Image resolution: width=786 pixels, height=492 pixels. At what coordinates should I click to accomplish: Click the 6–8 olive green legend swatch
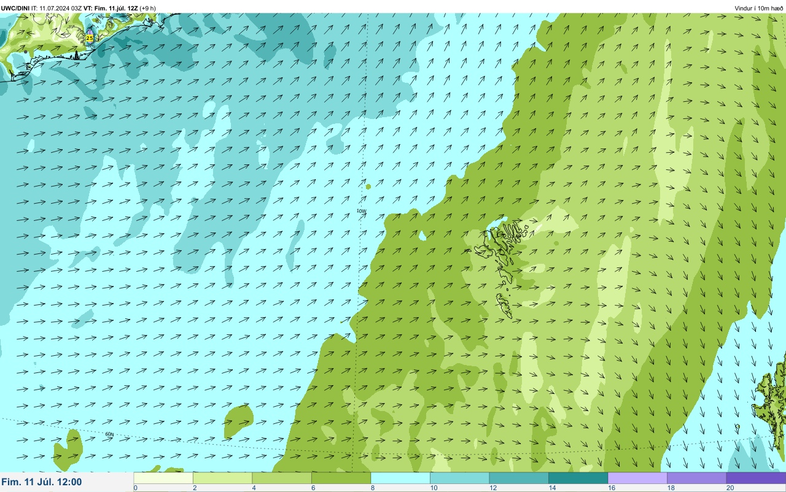point(341,478)
